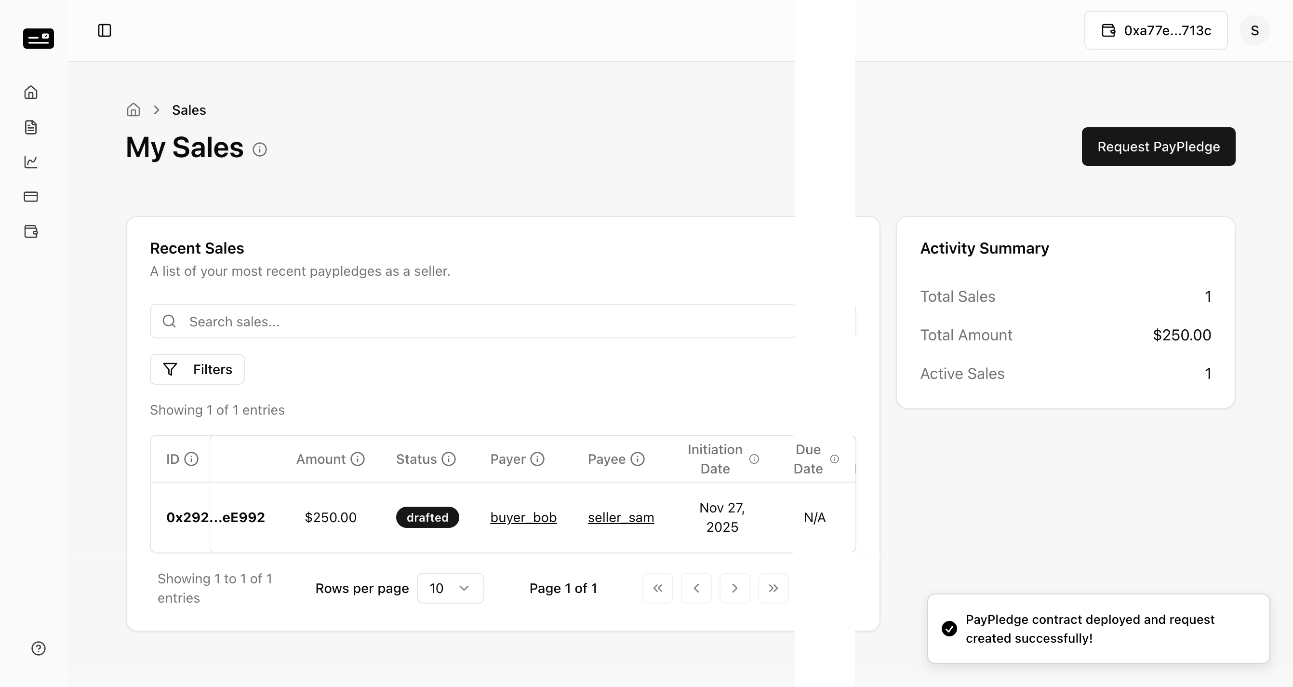The width and height of the screenshot is (1293, 687).
Task: Click the Search sales input field
Action: (503, 321)
